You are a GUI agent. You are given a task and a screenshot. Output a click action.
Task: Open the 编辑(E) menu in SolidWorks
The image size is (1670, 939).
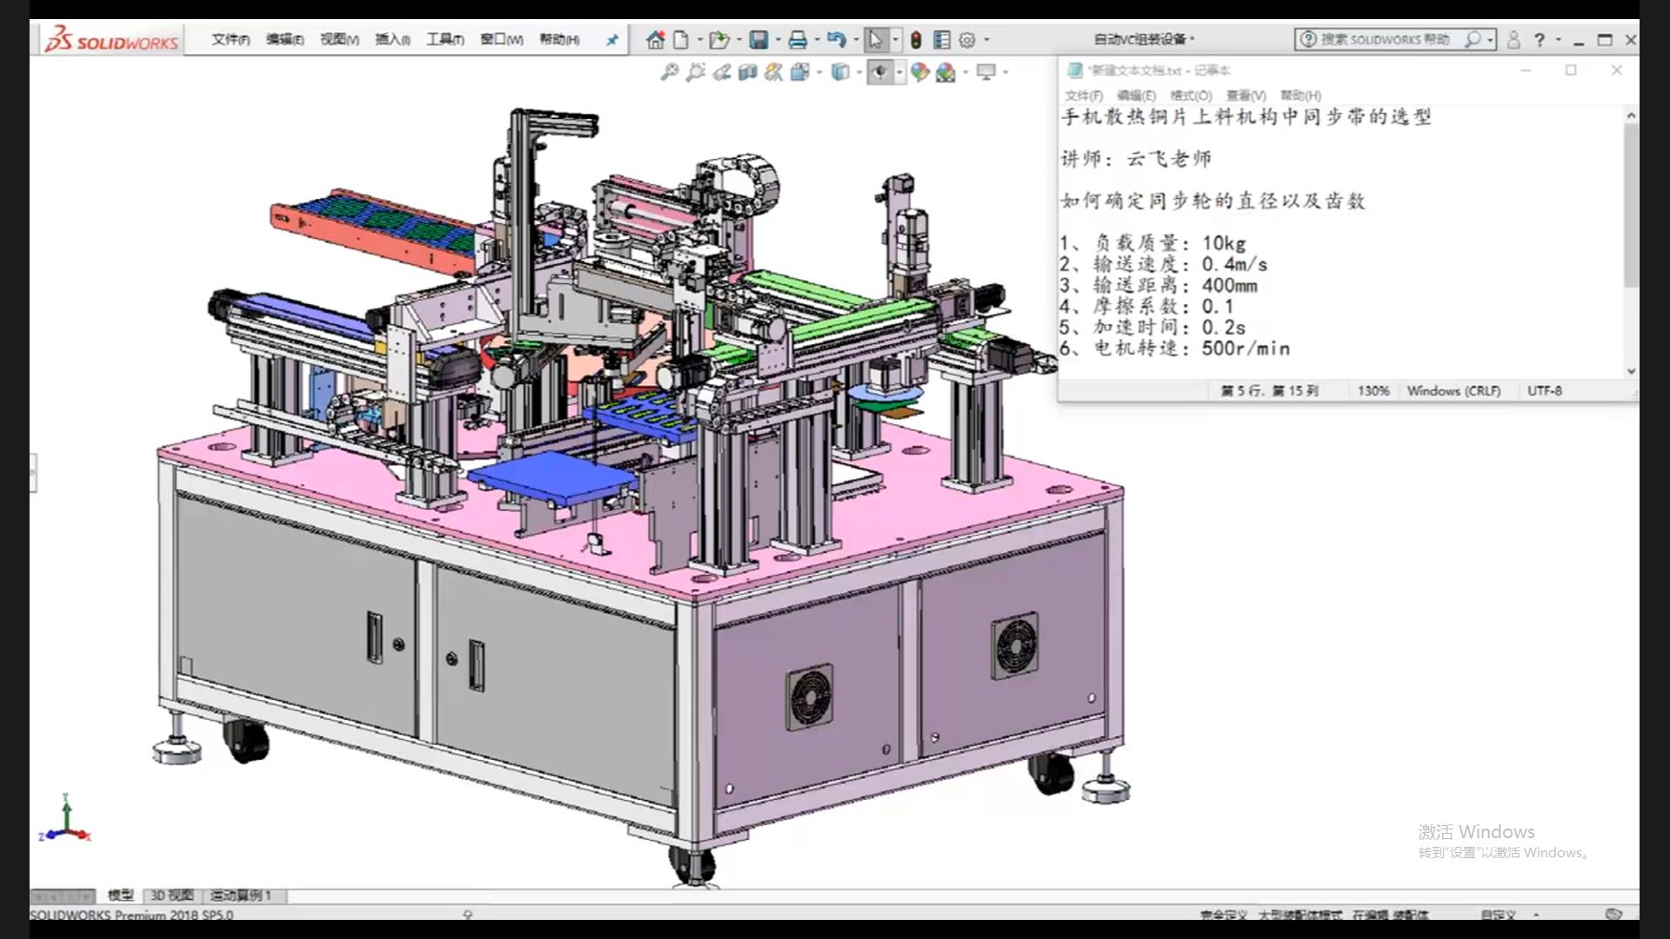pos(284,39)
